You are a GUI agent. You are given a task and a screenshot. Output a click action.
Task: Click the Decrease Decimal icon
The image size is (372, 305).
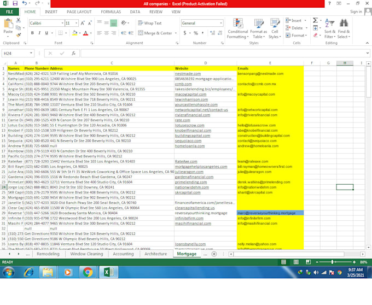click(x=220, y=33)
